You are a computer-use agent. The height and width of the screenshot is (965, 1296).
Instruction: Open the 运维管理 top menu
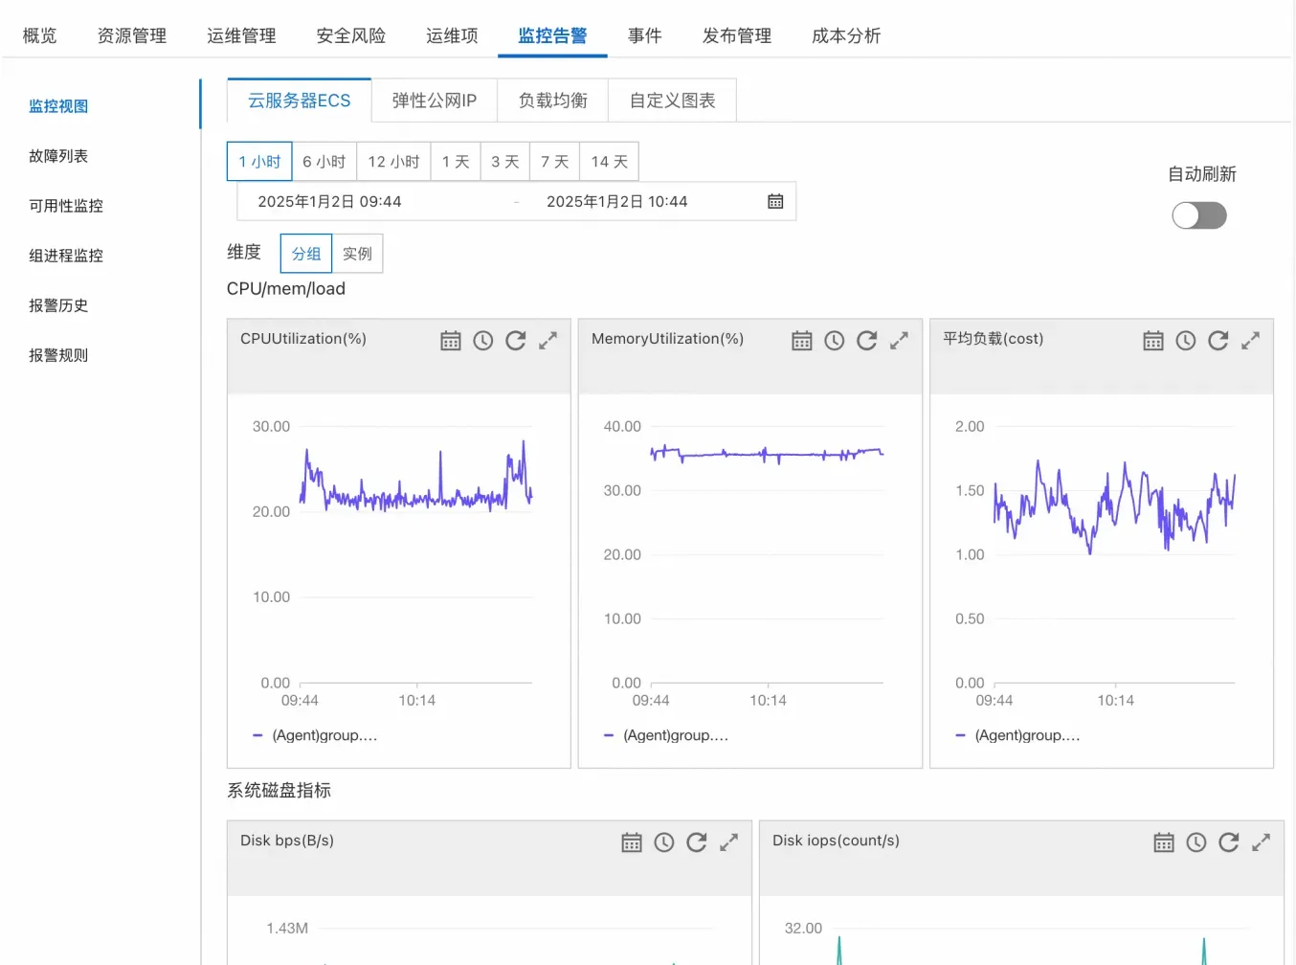[241, 36]
